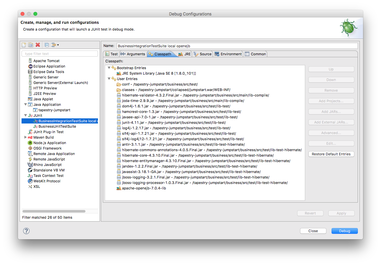The image size is (381, 265).
Task: Click the Maven Build m2 icon
Action: tap(30, 137)
